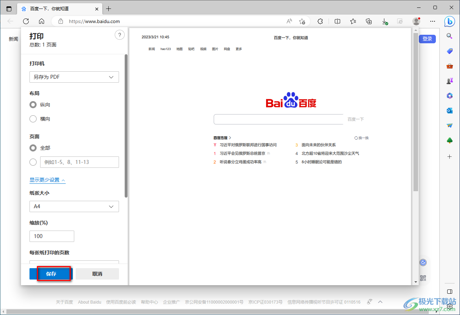460x315 pixels.
Task: Click the 保存 button
Action: 51,274
